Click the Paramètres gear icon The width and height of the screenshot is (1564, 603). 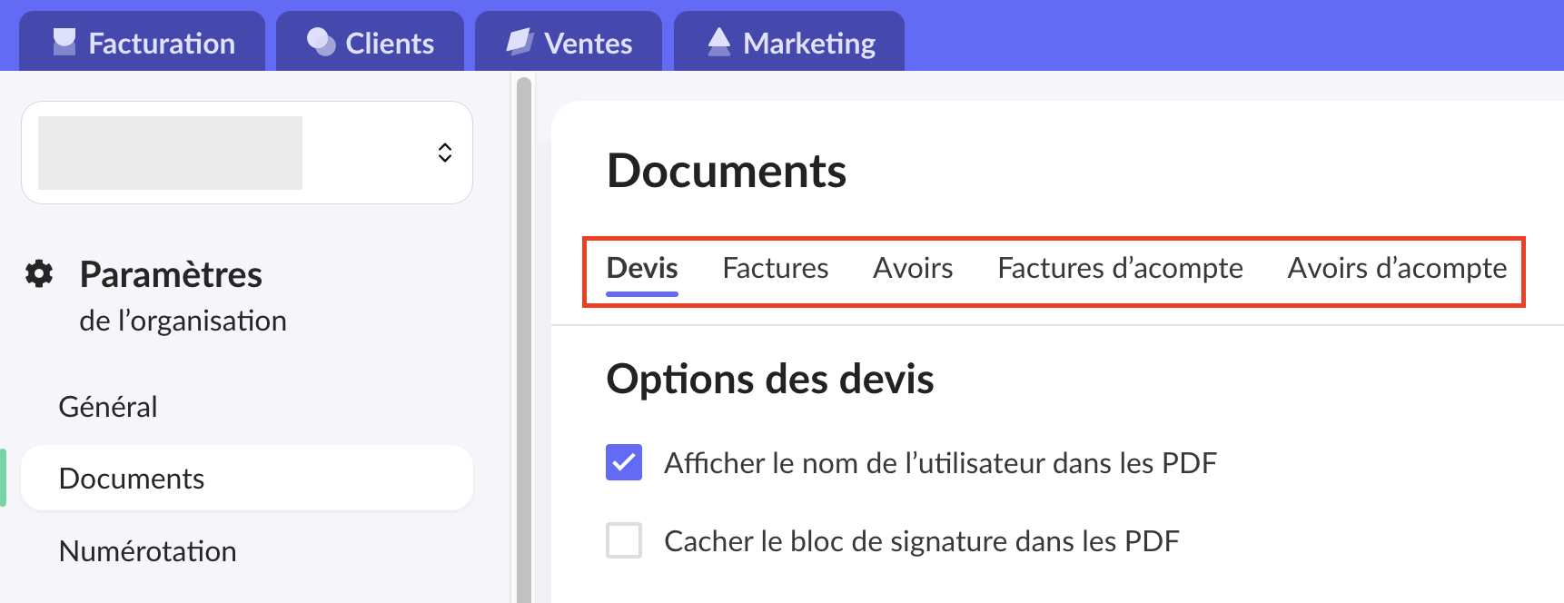point(39,273)
